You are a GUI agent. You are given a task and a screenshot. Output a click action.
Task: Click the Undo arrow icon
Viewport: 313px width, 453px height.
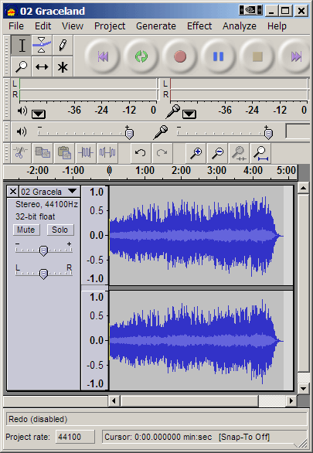pyautogui.click(x=141, y=152)
